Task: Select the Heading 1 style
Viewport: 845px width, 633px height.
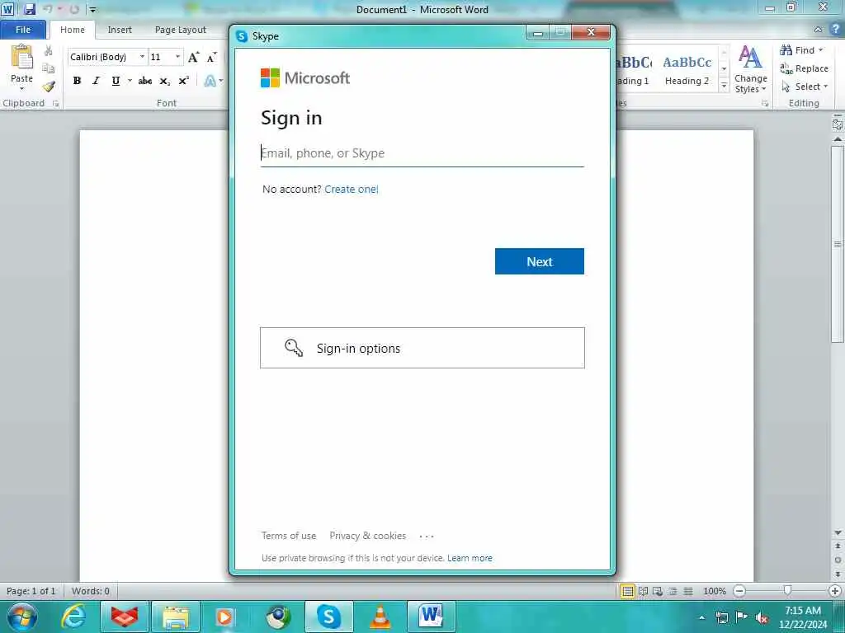Action: point(635,70)
